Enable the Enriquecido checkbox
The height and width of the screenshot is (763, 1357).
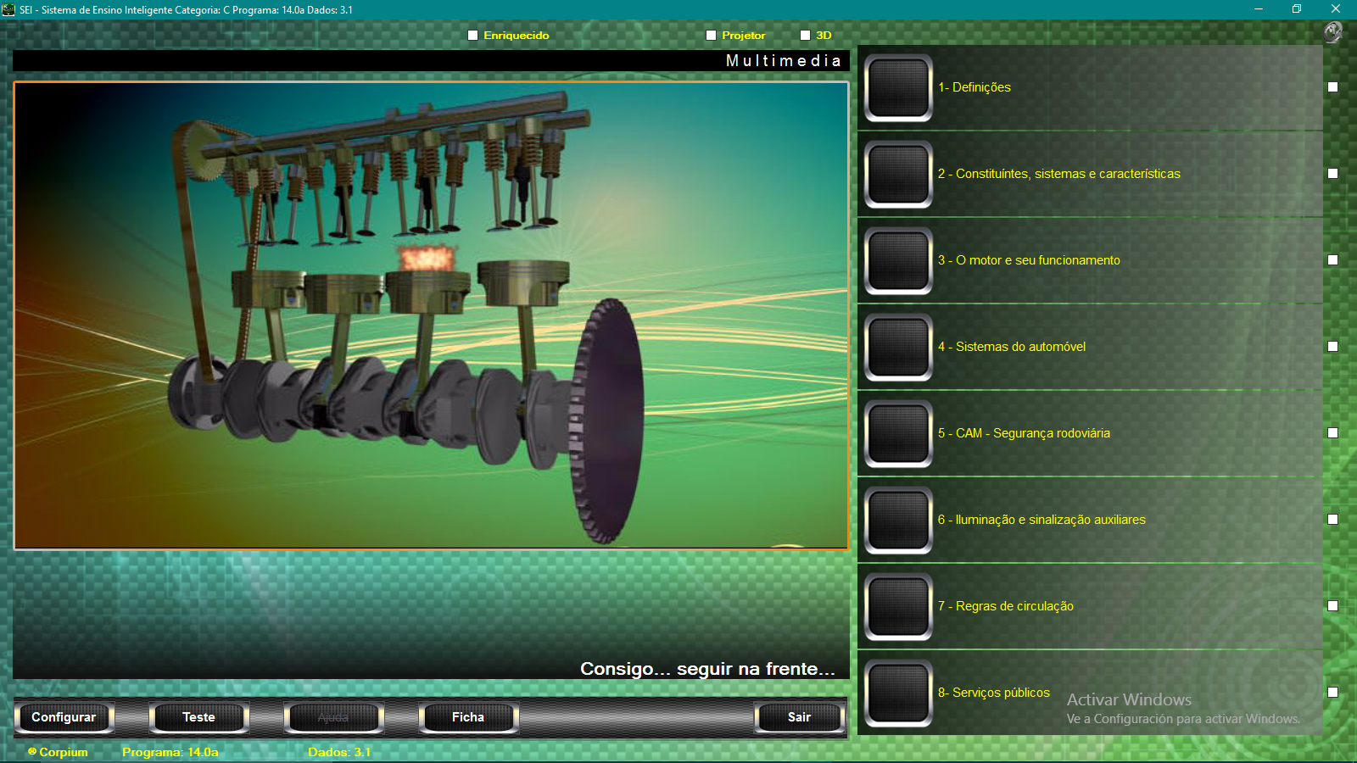[473, 36]
